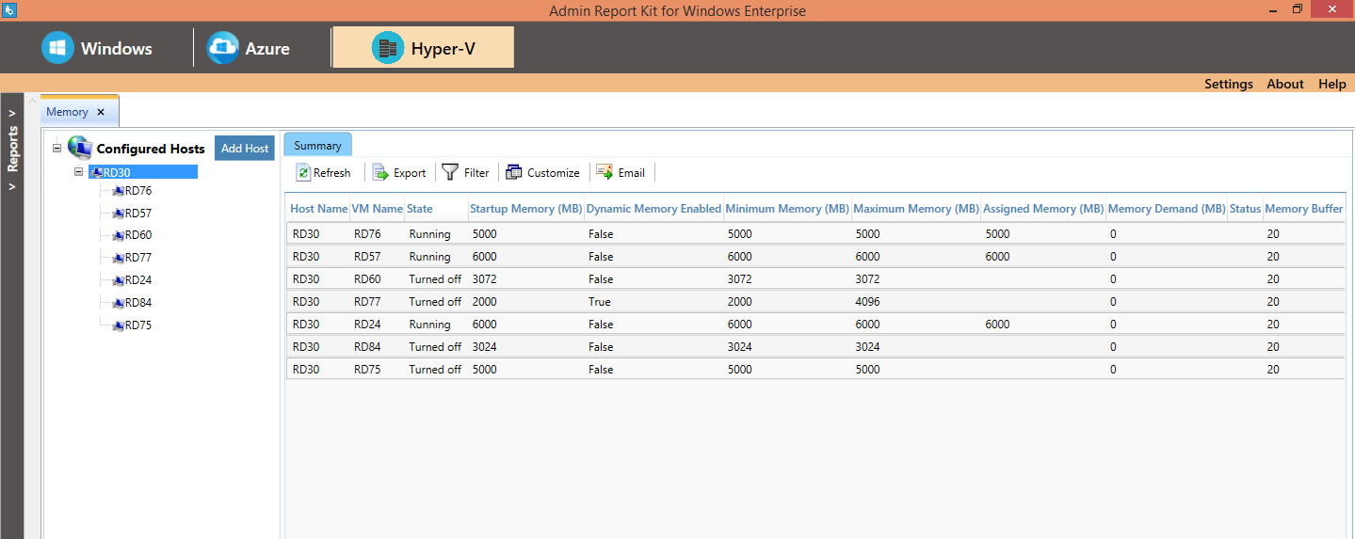Click the app icon in title bar
This screenshot has width=1355, height=539.
point(9,9)
